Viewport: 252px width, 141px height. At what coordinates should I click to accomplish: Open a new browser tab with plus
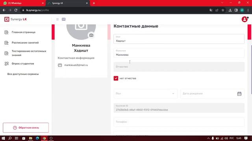click(x=94, y=3)
